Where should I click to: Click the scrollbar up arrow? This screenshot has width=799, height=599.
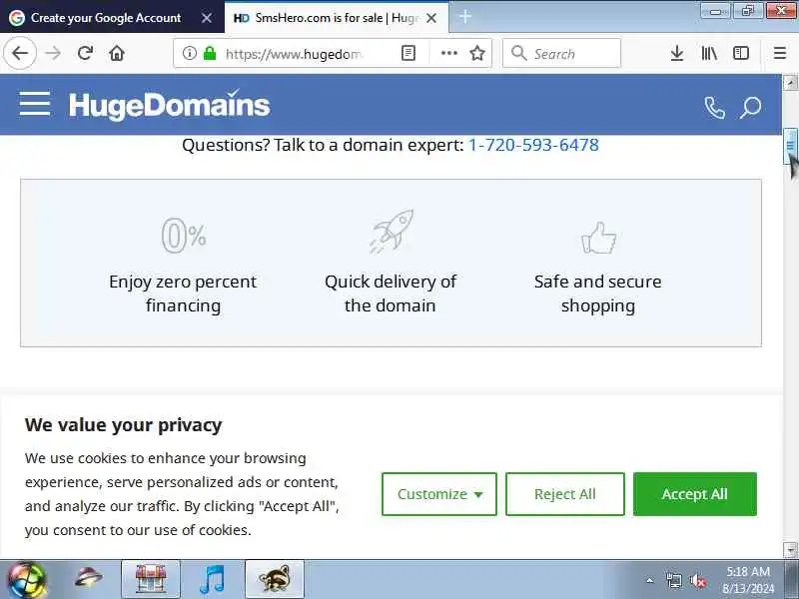[x=790, y=82]
